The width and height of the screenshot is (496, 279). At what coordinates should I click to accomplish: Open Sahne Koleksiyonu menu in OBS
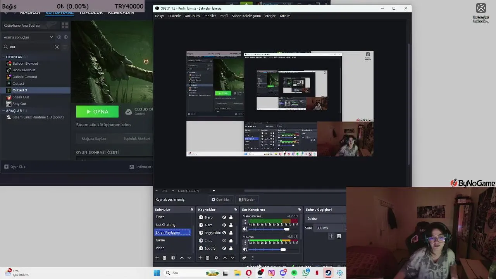click(246, 16)
